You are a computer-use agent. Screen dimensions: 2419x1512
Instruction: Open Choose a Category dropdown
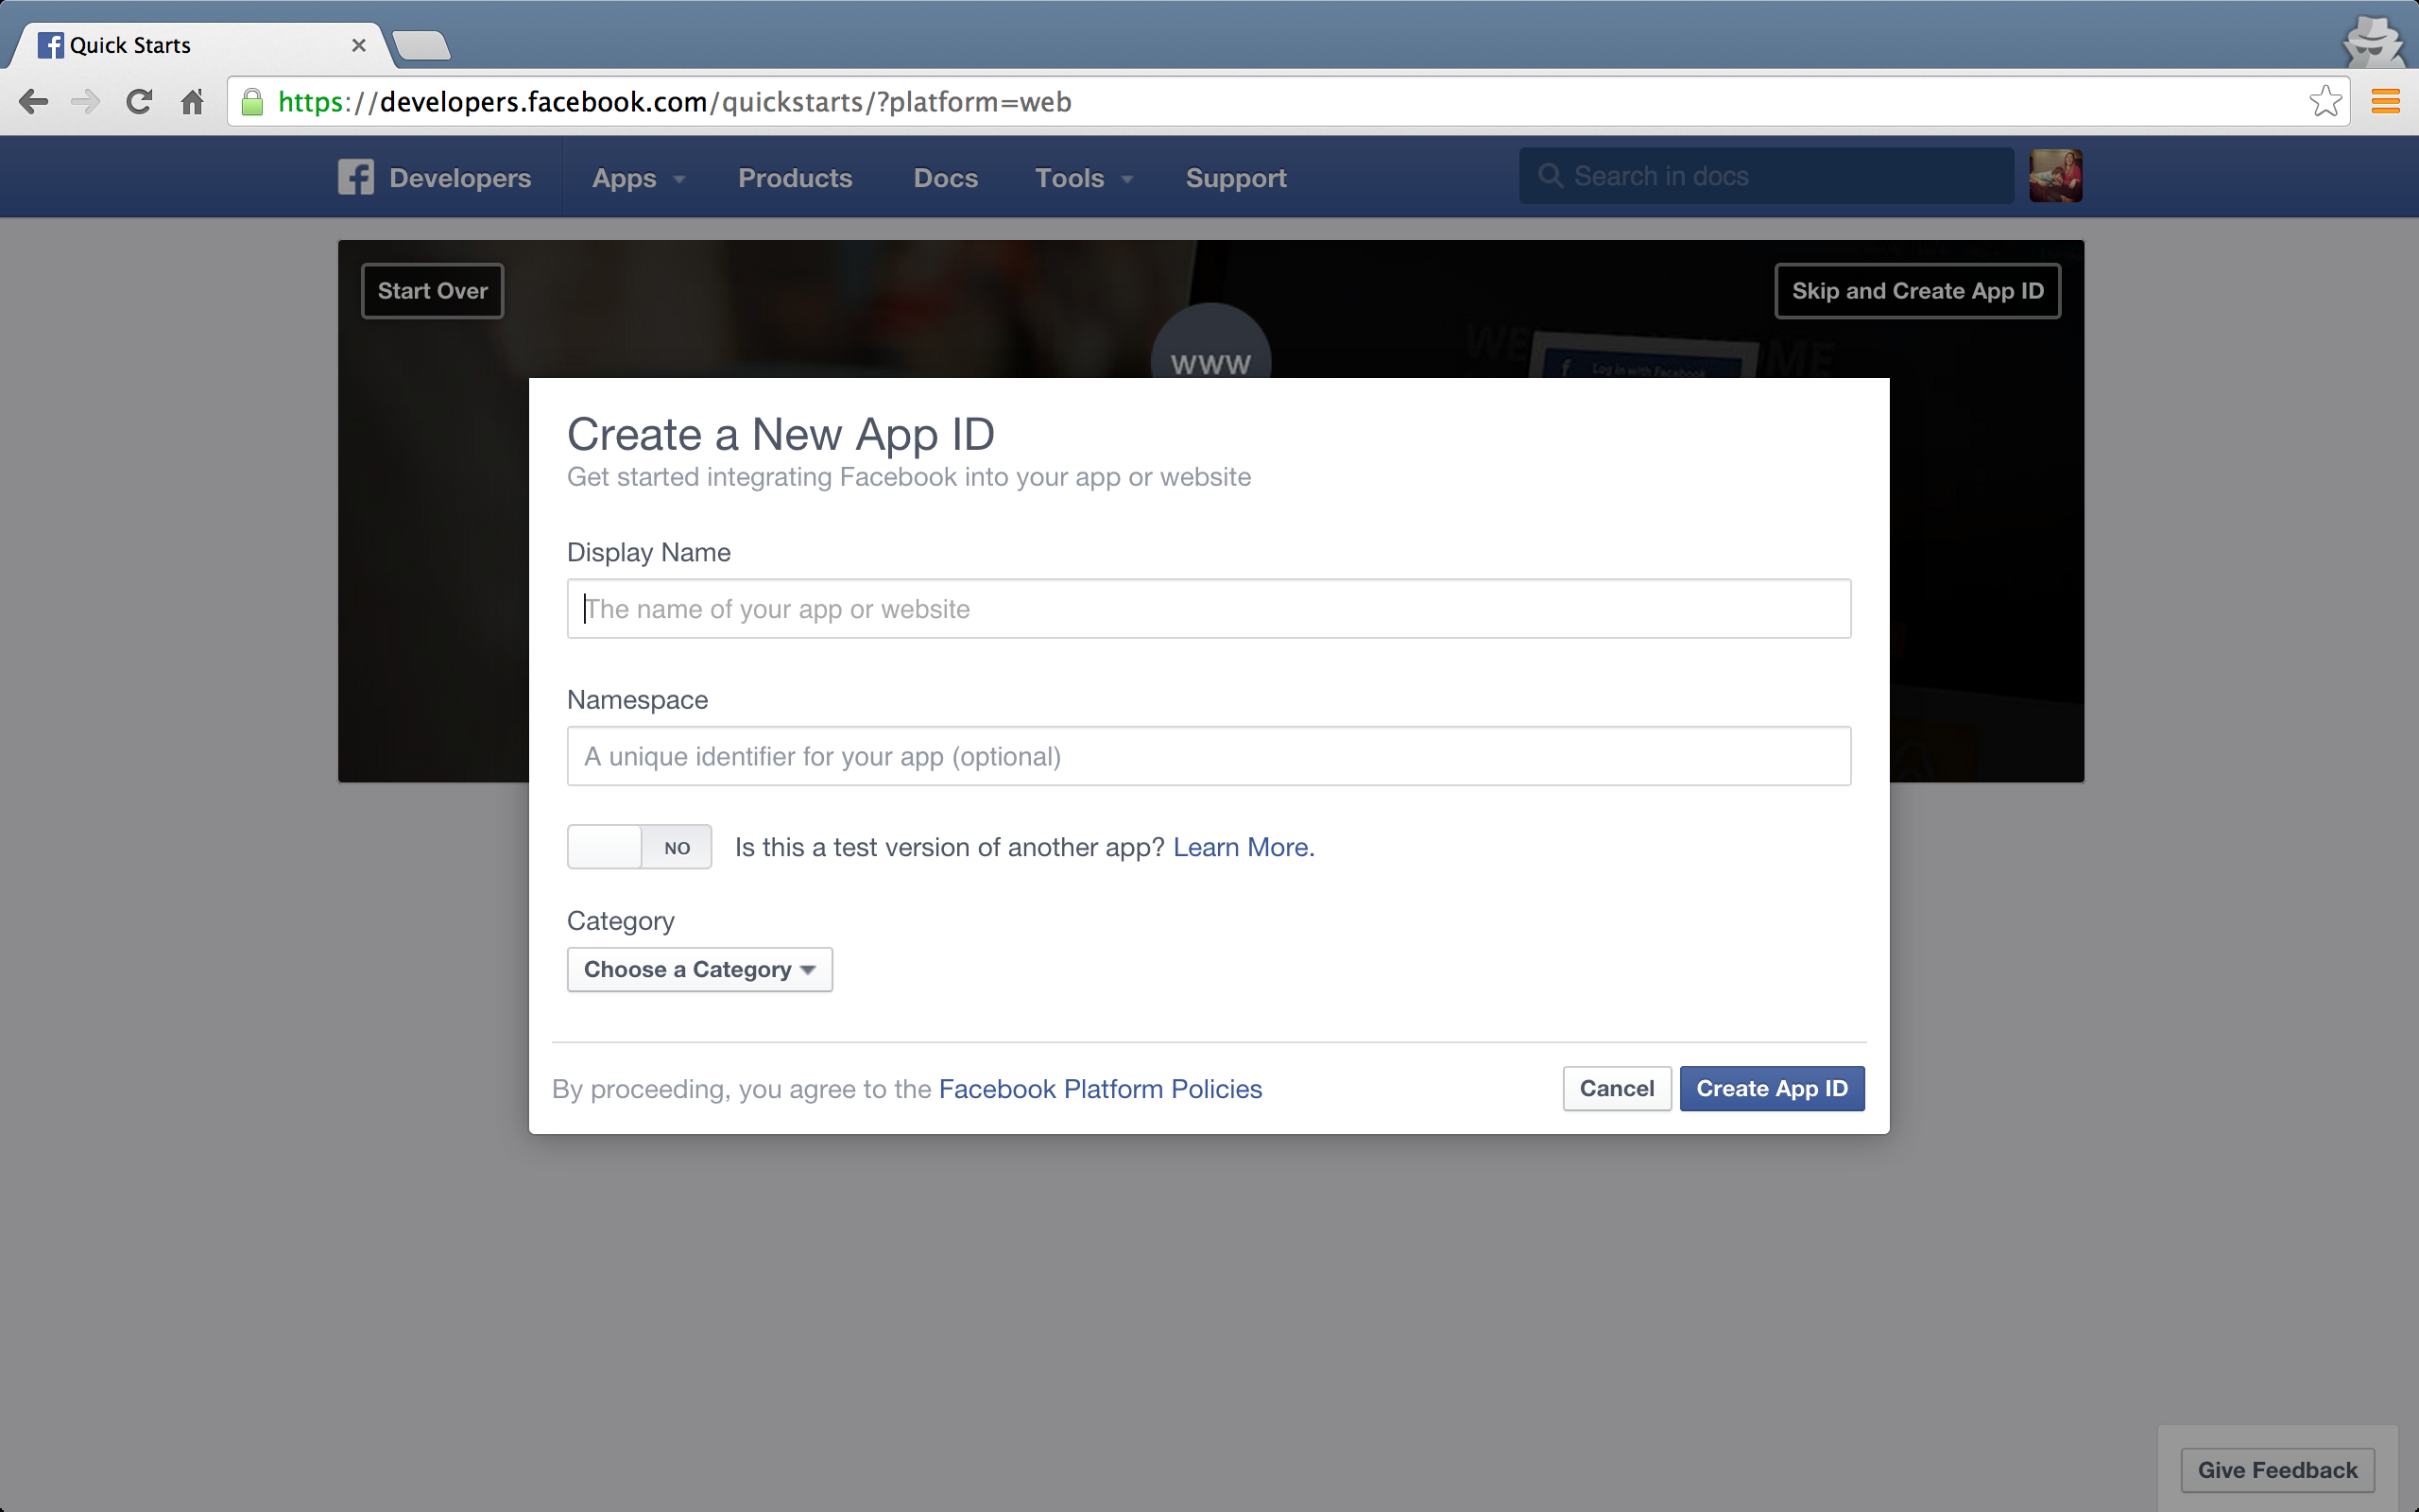698,969
